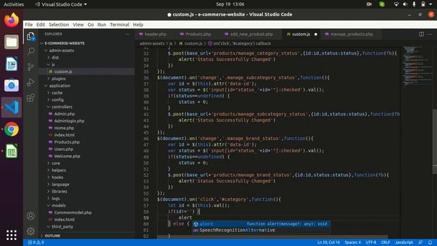437x246 pixels.
Task: Open the Explorer view in activity bar
Action: click(31, 36)
